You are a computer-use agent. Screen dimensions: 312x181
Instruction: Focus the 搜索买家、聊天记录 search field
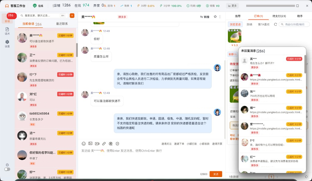click(x=43, y=16)
